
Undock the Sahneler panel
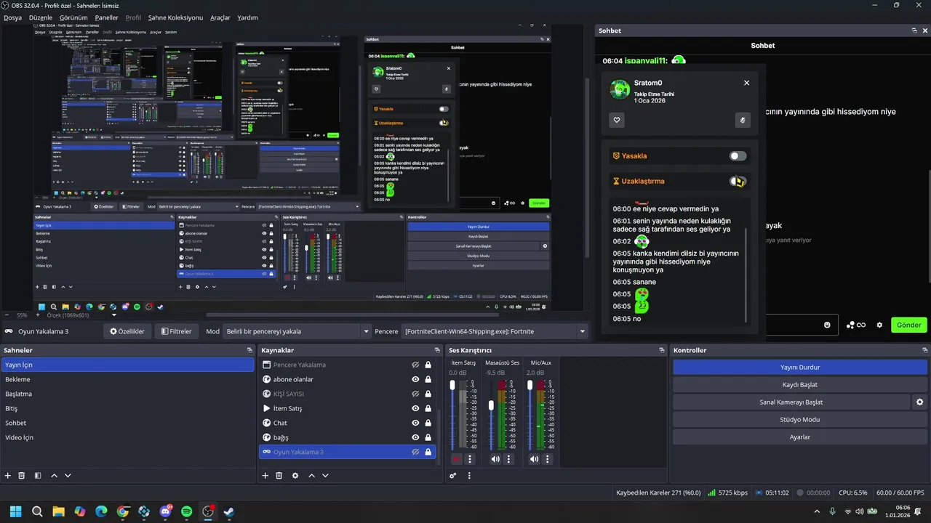(249, 350)
